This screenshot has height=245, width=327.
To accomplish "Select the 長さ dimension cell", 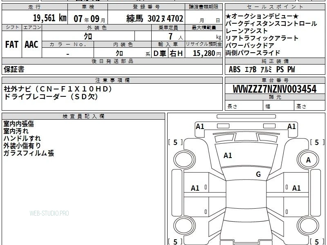I will (244, 106).
